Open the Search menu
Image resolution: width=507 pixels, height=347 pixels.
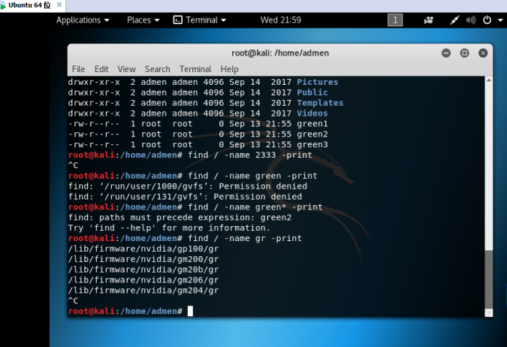157,69
